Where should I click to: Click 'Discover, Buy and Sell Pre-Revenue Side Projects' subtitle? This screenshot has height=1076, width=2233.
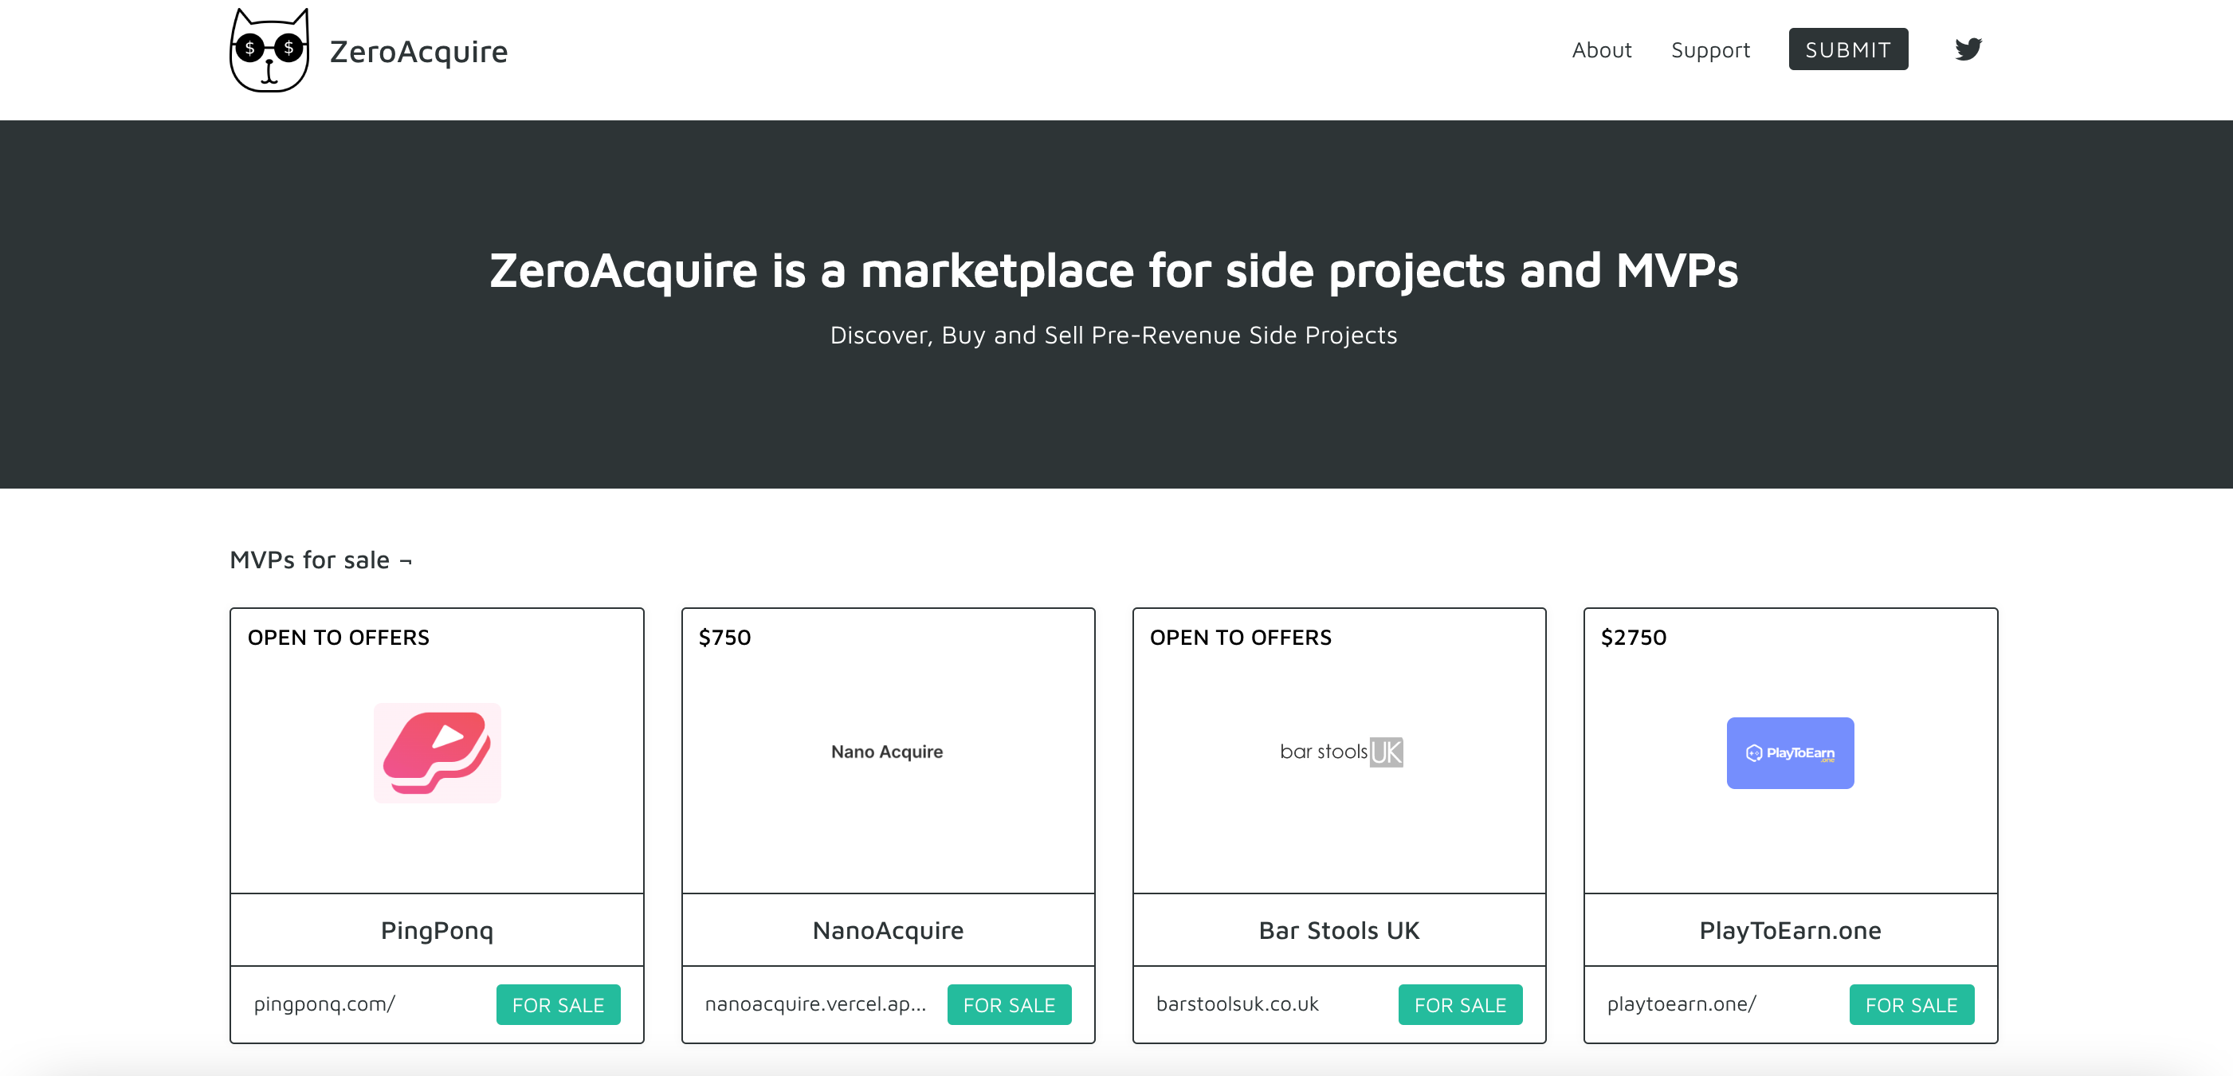1114,335
